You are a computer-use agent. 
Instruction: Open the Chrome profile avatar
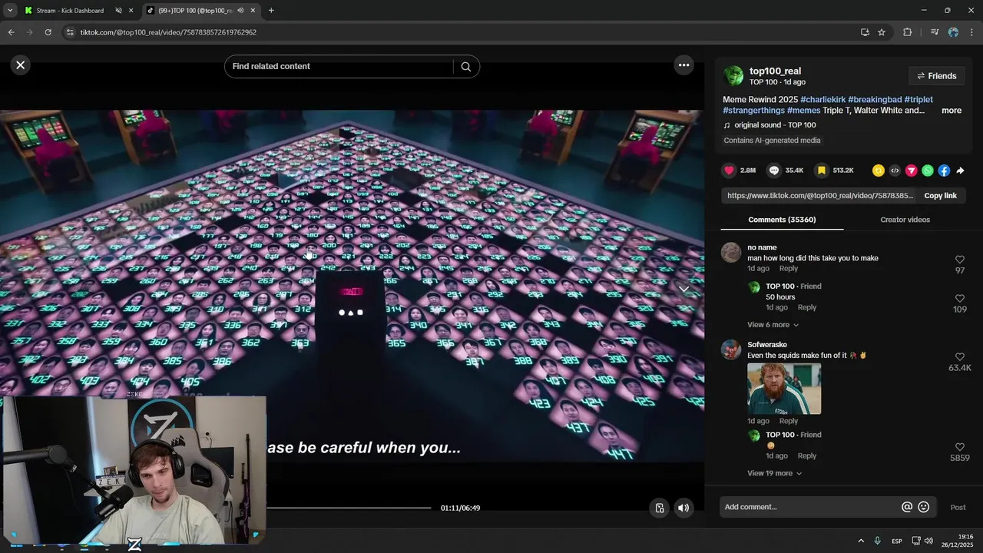click(x=953, y=32)
